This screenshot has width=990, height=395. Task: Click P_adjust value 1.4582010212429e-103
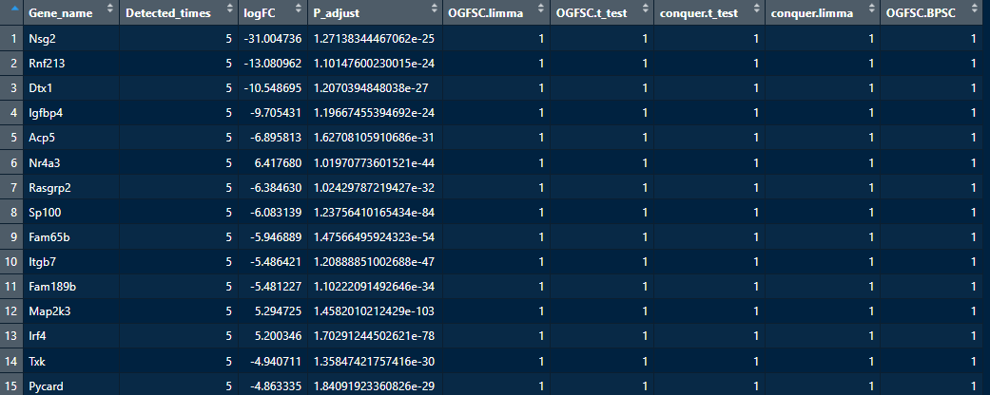click(374, 311)
